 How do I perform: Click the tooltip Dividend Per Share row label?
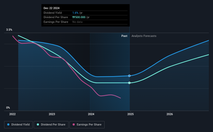coord(56,17)
